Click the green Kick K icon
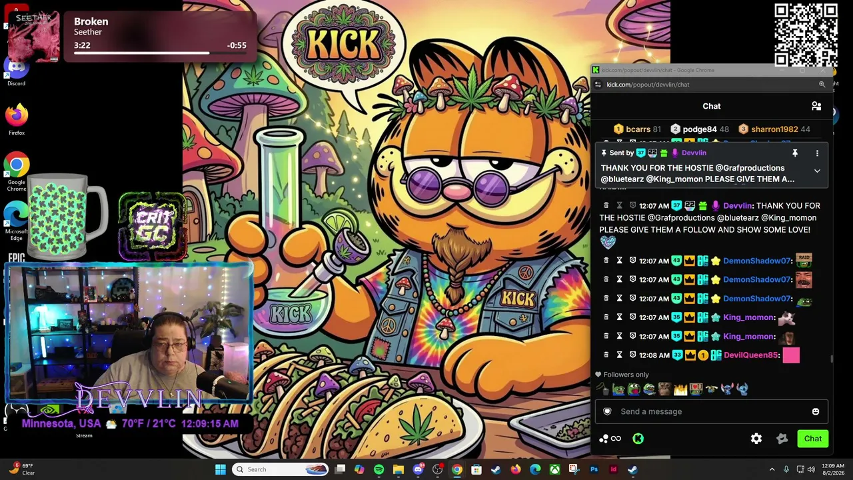The width and height of the screenshot is (853, 480). coord(638,439)
